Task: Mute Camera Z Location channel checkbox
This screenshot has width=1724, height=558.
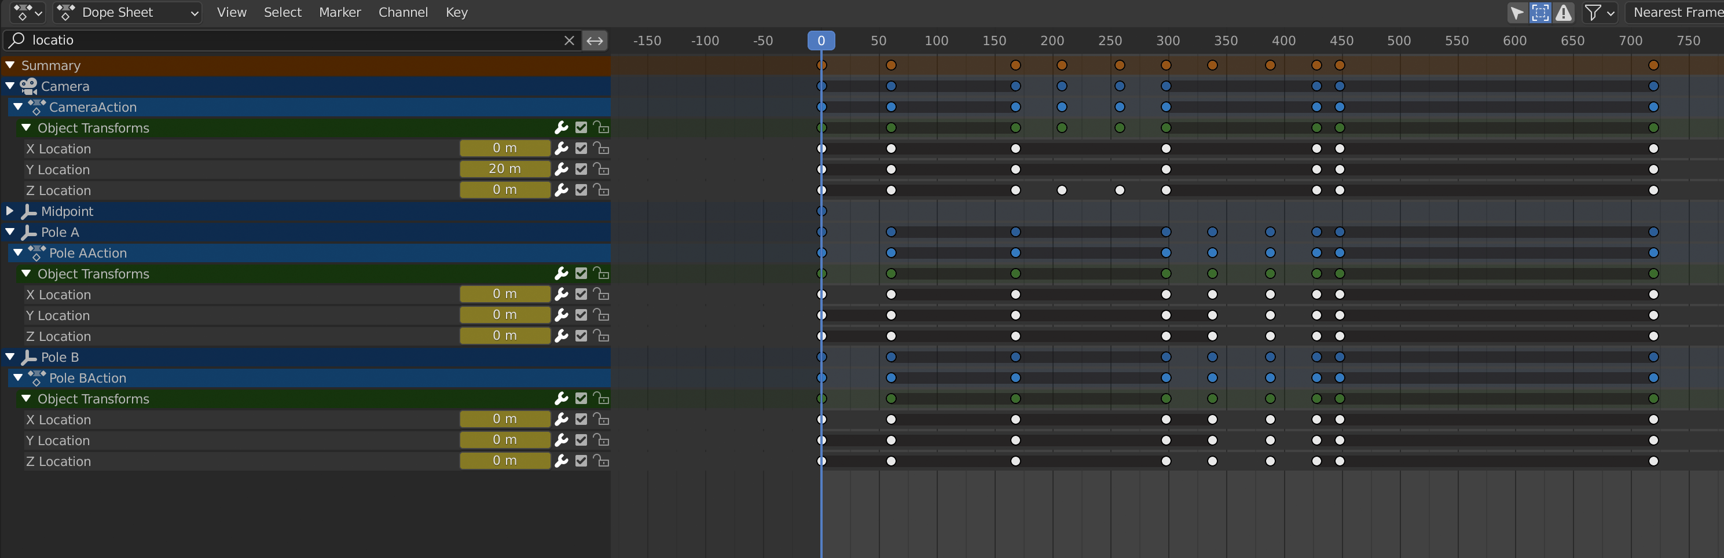Action: (x=581, y=190)
